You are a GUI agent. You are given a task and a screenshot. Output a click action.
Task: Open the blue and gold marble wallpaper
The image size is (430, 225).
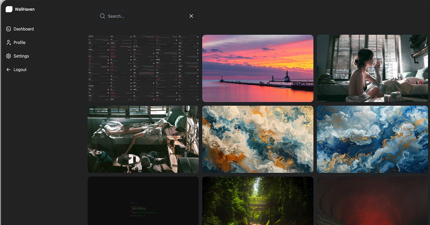point(372,139)
